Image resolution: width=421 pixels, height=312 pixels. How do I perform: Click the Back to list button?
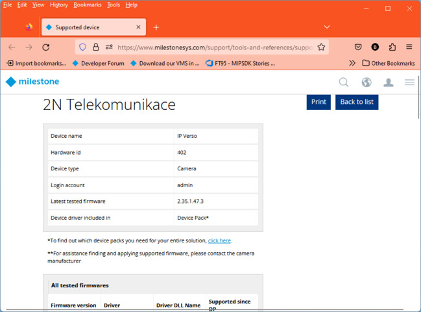(x=357, y=102)
